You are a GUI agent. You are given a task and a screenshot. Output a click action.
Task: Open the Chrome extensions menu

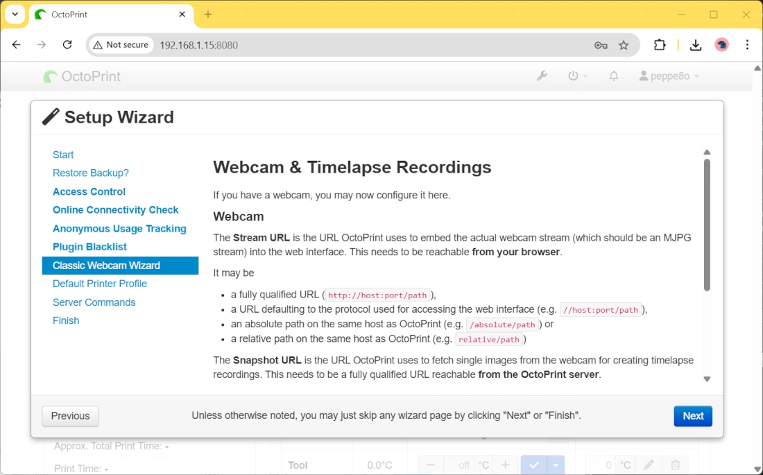tap(660, 45)
